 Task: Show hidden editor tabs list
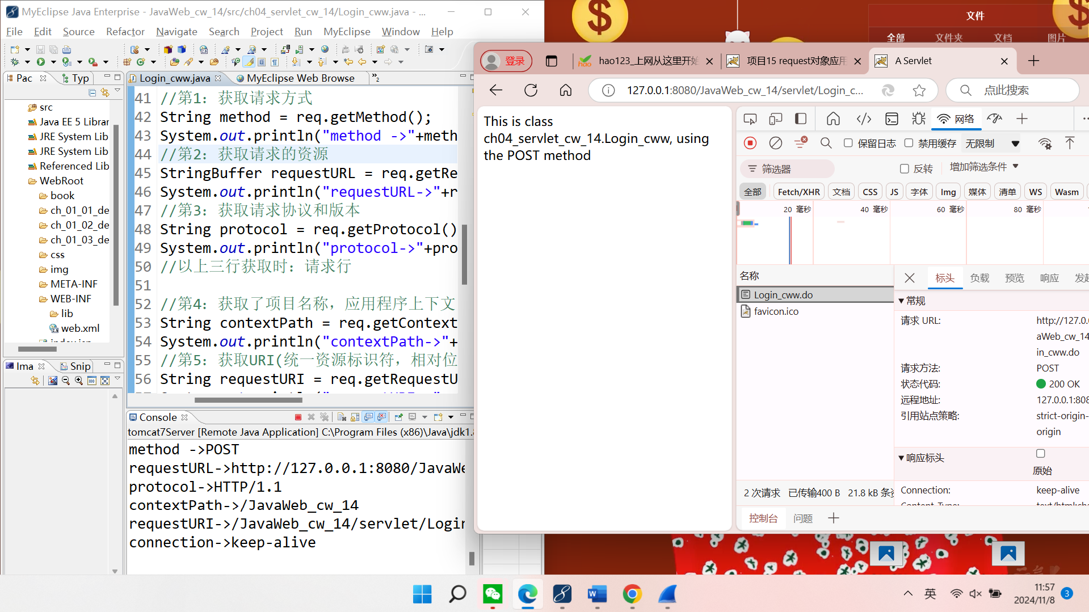pos(375,78)
